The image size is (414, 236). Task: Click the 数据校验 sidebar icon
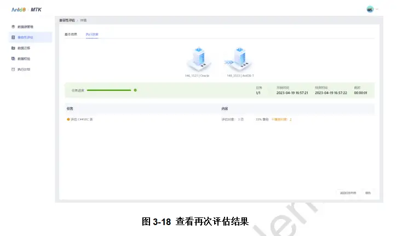point(13,59)
